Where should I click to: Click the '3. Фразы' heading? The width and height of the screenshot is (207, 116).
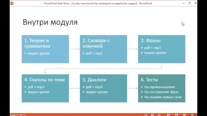(x=151, y=41)
